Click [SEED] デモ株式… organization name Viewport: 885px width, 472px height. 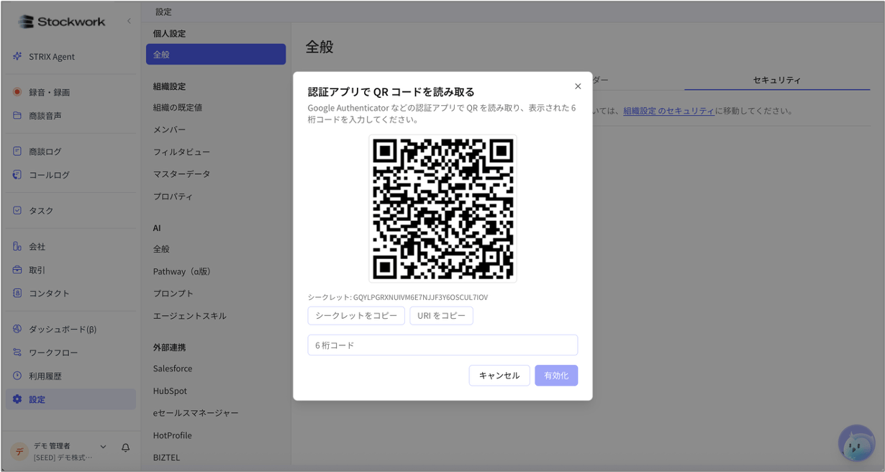coord(63,458)
